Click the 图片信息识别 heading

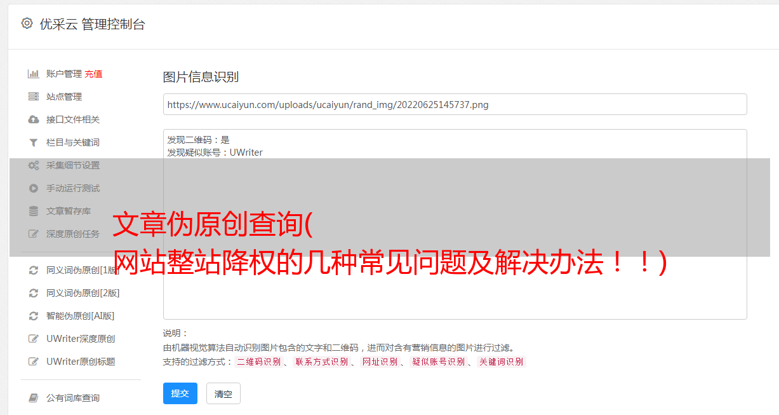[201, 77]
